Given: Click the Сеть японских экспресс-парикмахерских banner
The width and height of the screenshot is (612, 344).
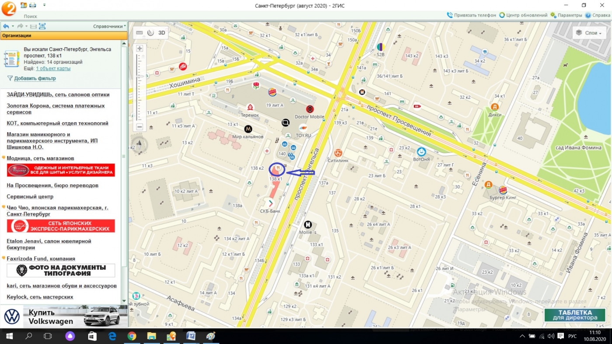Looking at the screenshot, I should [61, 226].
